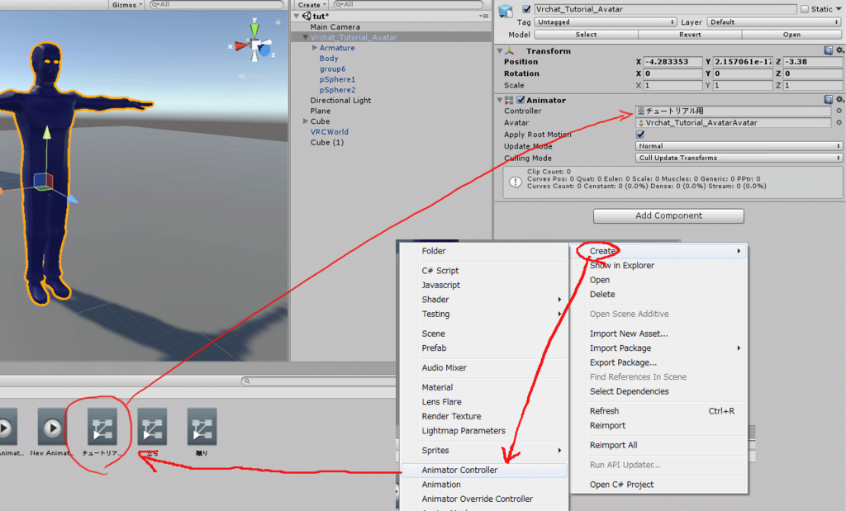
Task: Click the Model Open button in Inspector
Action: tap(791, 35)
